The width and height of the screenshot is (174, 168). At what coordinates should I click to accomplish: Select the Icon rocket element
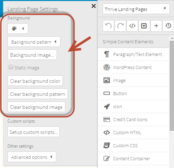[134, 106]
